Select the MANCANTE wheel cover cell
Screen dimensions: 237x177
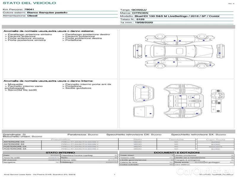tap(215, 147)
